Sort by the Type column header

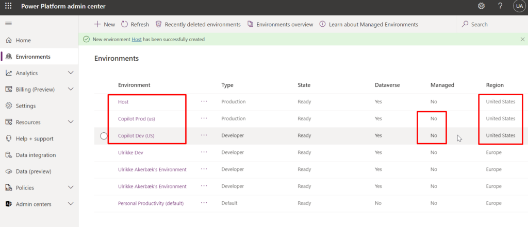coord(227,85)
